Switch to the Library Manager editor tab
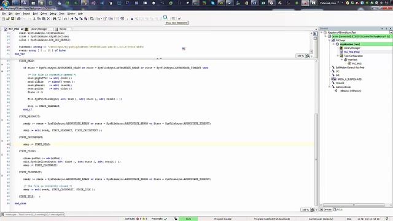This screenshot has width=393, height=221. tap(39, 29)
